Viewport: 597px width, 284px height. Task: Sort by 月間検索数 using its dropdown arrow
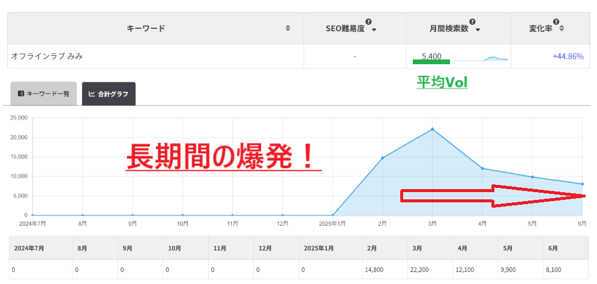click(x=478, y=29)
